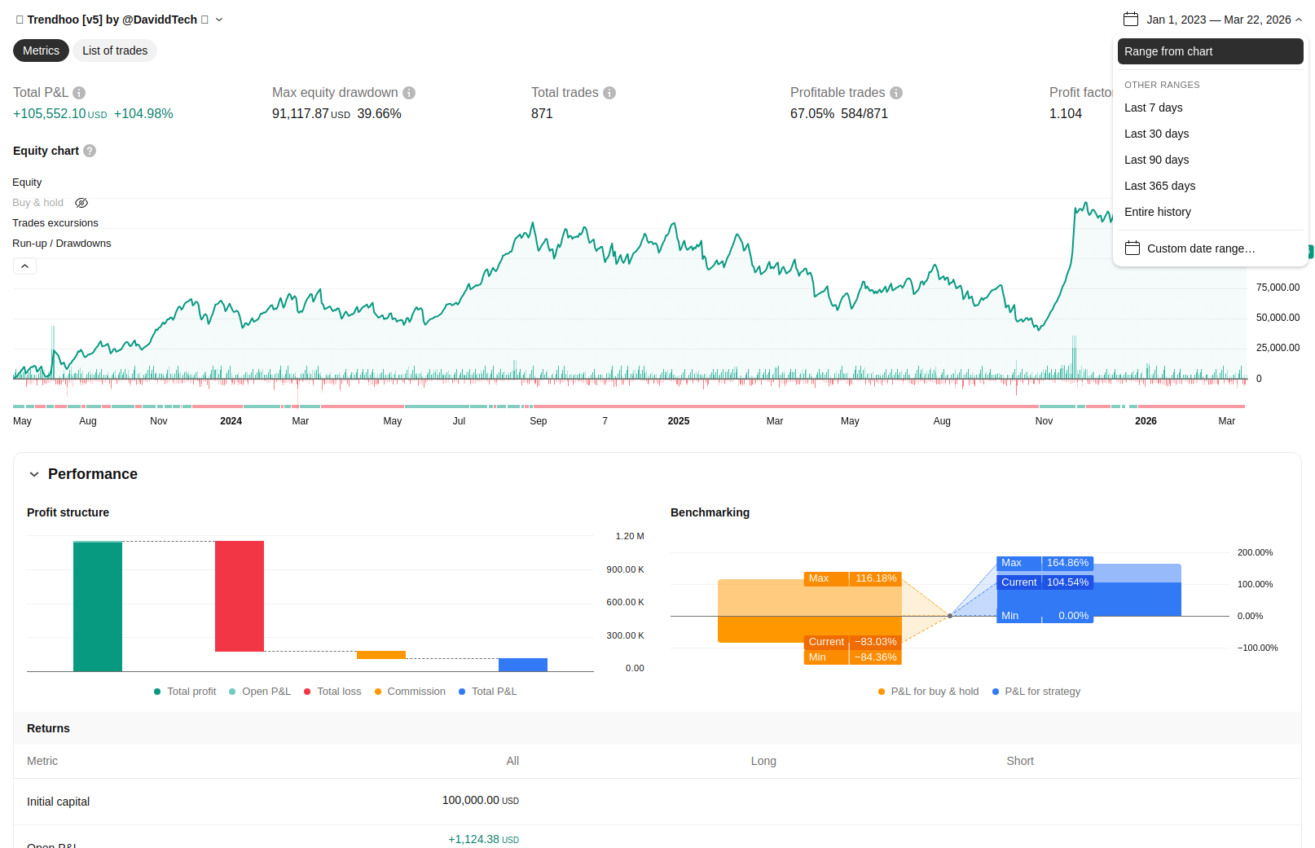1315x848 pixels.
Task: Click the Equity chart help icon
Action: (90, 151)
